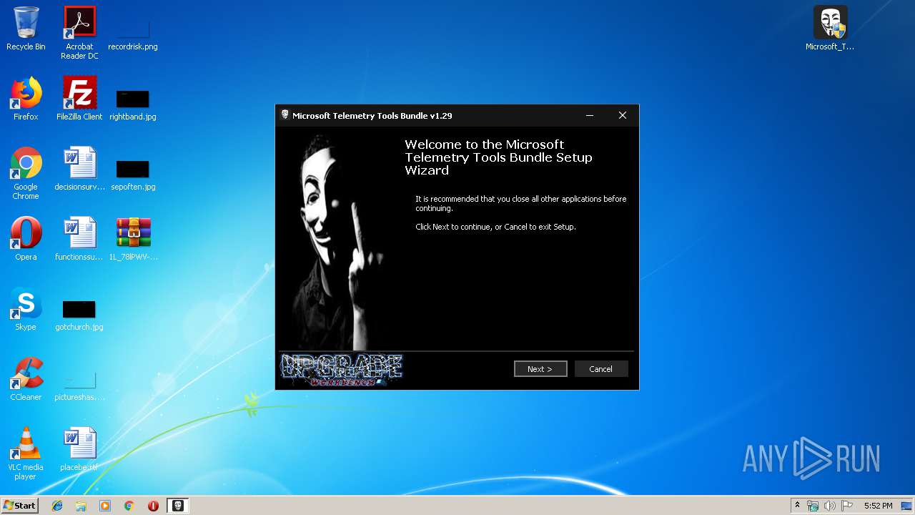
Task: Select the Microsoft_T installer desktop icon
Action: [830, 29]
